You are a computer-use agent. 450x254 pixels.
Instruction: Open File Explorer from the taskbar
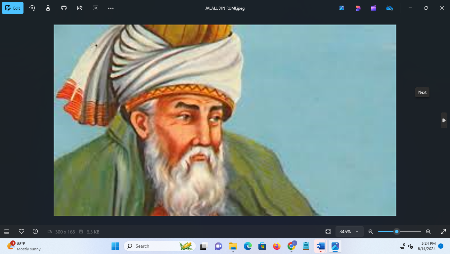coord(233,246)
